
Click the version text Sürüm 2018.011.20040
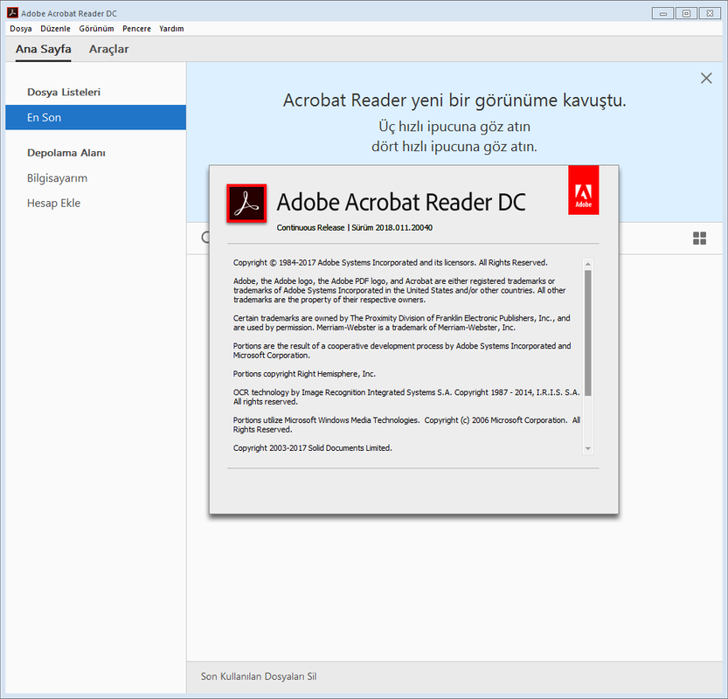tap(392, 227)
